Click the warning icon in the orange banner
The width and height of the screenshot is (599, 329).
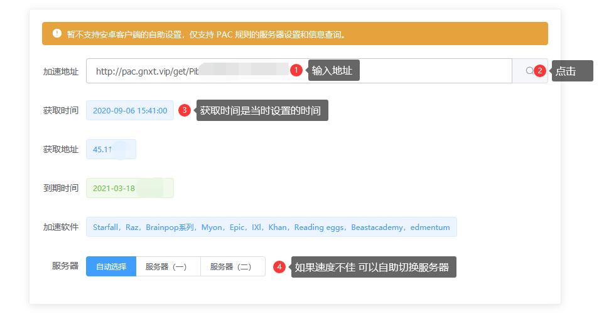[57, 34]
